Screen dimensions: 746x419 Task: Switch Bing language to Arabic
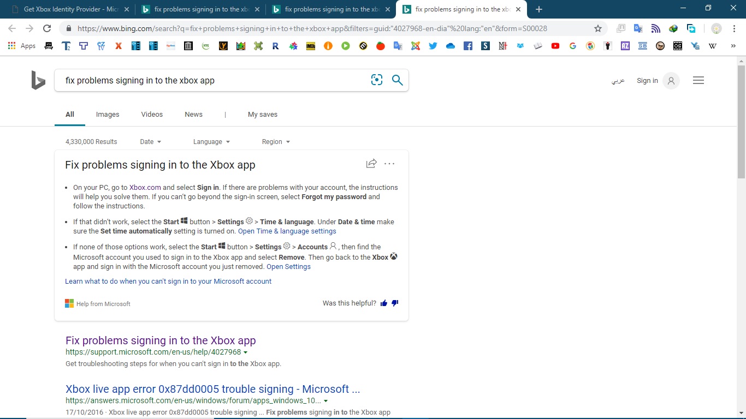(618, 81)
